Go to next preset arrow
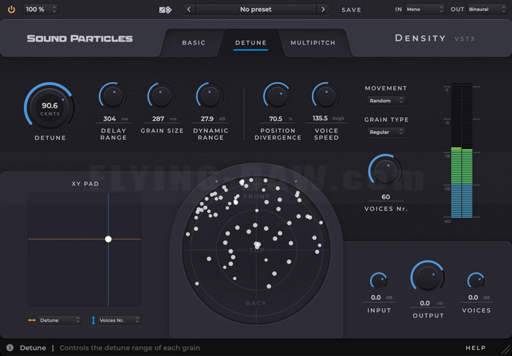Image resolution: width=512 pixels, height=356 pixels. point(323,10)
